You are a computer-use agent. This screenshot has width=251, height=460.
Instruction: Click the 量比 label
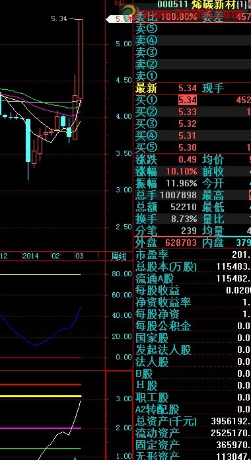[x=213, y=219]
